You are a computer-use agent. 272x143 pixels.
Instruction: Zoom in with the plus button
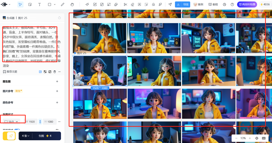250,138
